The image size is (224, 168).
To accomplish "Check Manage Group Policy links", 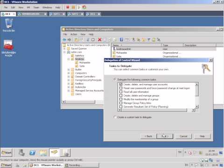I will 121,103.
